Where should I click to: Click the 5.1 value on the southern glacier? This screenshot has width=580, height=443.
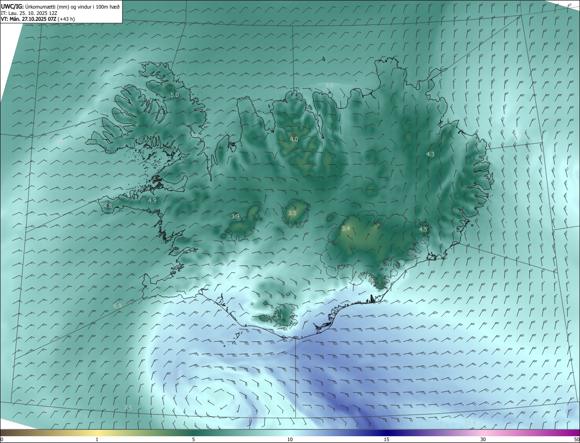(x=279, y=317)
